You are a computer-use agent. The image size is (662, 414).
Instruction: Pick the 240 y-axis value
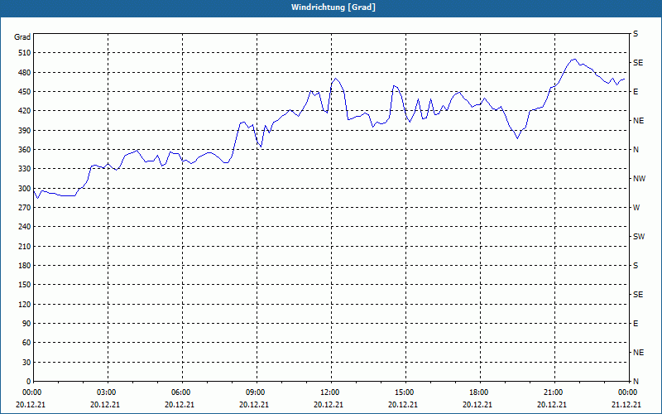[x=25, y=227]
